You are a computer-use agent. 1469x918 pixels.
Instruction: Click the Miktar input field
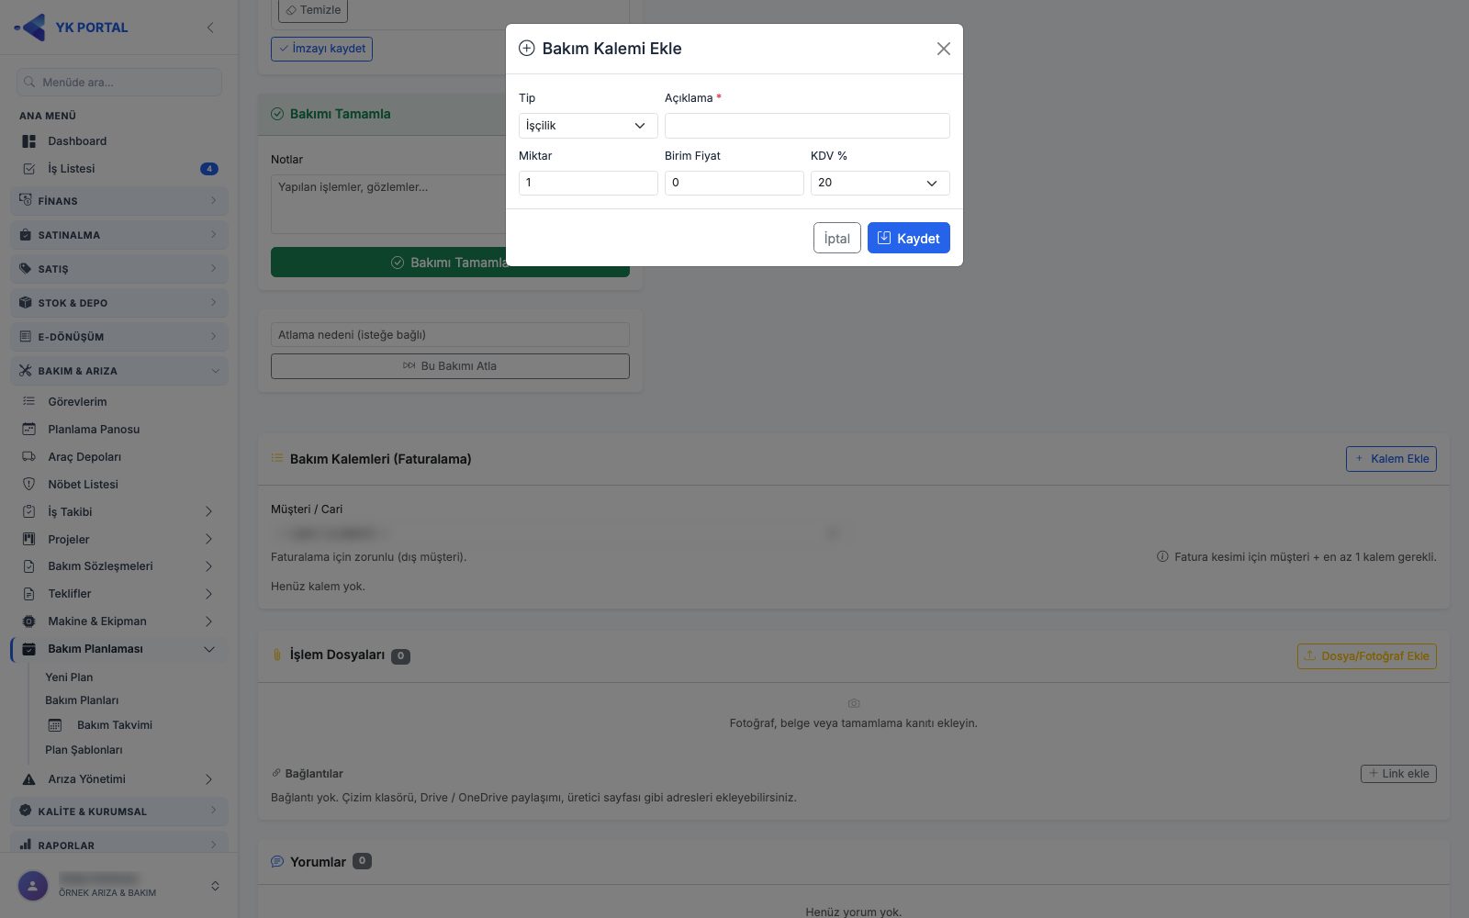pyautogui.click(x=588, y=183)
